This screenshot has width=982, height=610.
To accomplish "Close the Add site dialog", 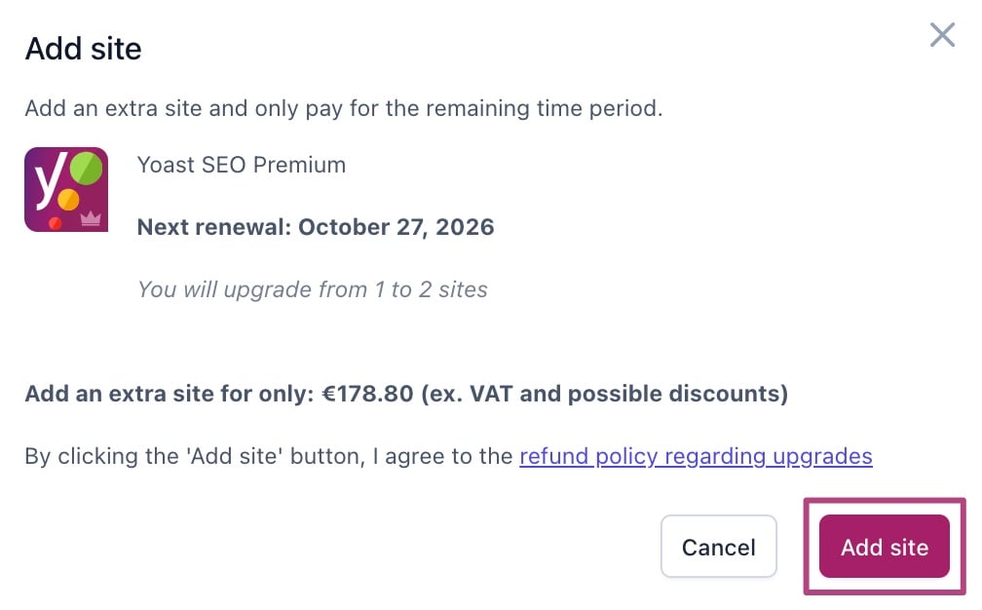I will [x=942, y=36].
